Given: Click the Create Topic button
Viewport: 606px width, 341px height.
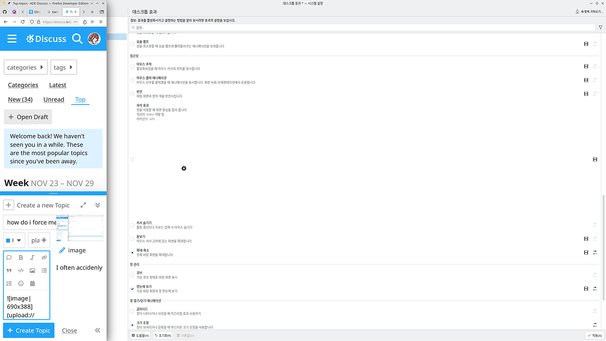Looking at the screenshot, I should tap(28, 330).
